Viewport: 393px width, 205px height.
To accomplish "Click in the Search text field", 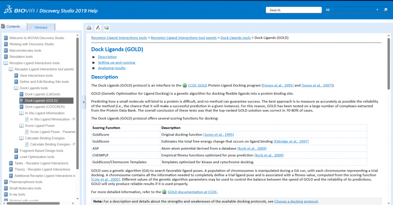I will point(294,10).
